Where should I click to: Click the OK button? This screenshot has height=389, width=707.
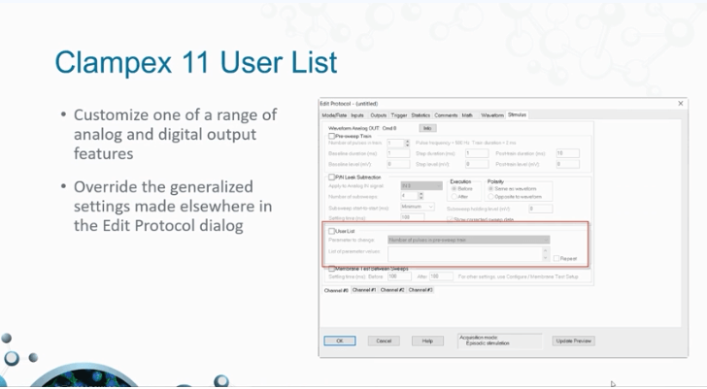click(x=340, y=340)
